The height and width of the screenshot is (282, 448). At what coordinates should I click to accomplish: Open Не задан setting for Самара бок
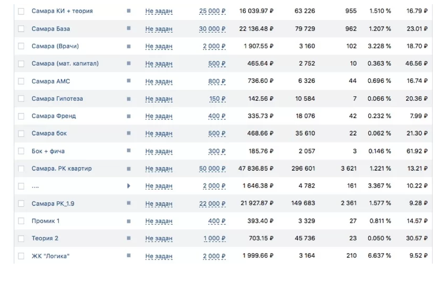(159, 133)
